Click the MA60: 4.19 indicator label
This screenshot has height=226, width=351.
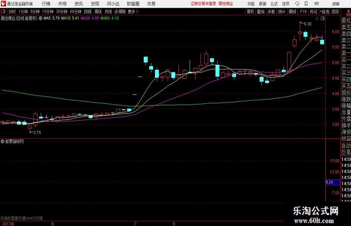110,18
